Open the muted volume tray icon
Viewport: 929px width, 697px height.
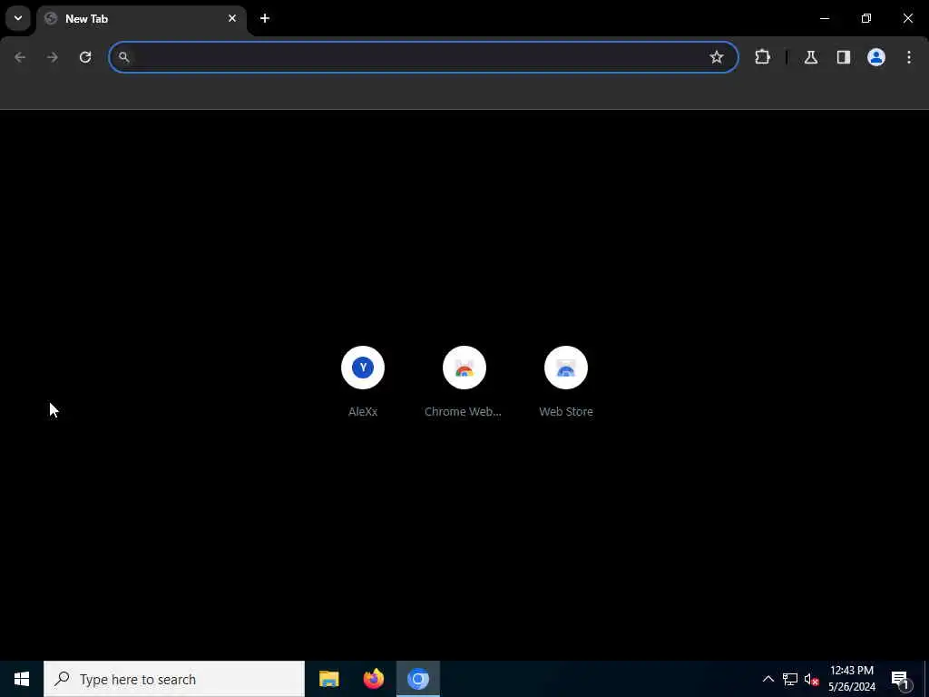pos(812,679)
